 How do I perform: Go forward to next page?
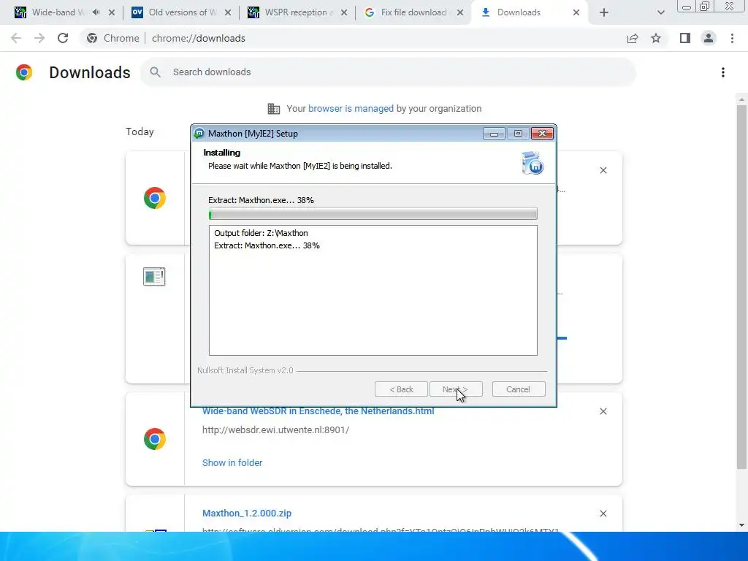pos(39,38)
